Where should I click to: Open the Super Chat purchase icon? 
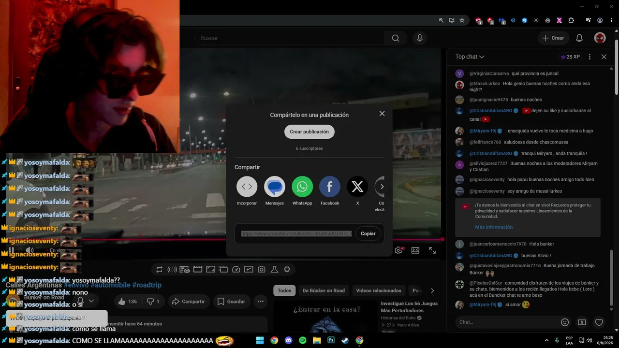[582, 322]
